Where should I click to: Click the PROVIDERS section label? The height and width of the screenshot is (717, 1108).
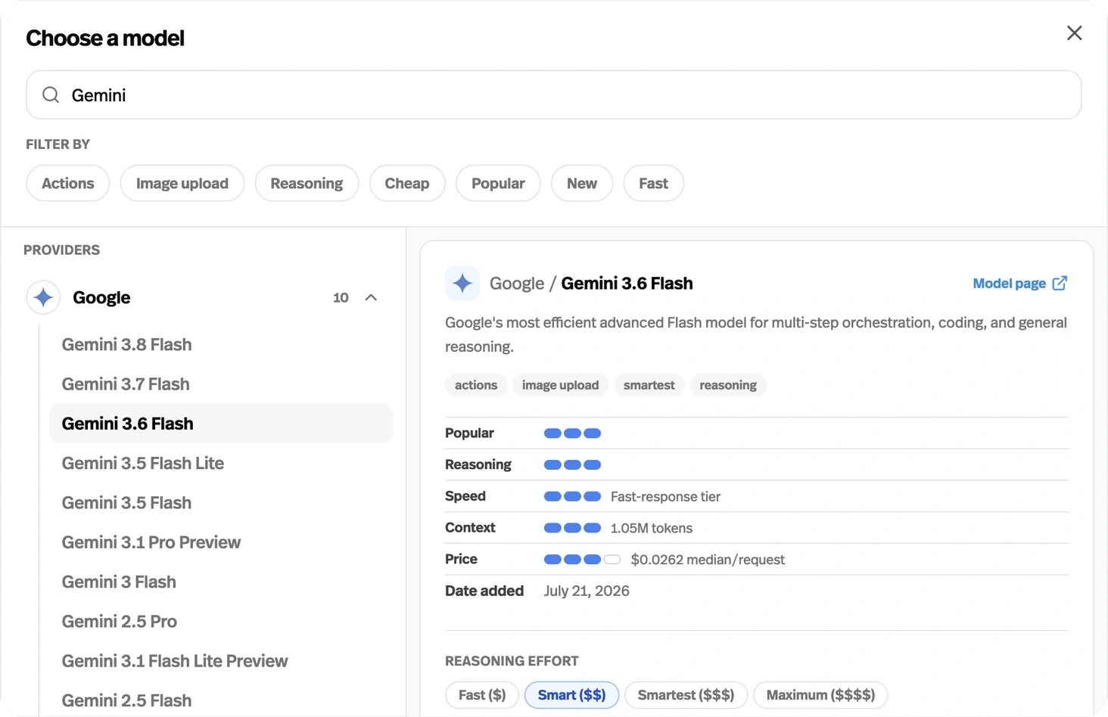[61, 250]
